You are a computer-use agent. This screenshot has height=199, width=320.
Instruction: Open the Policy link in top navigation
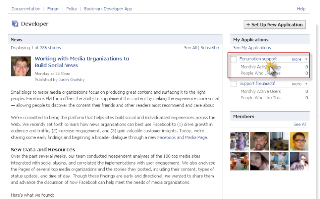coord(72,9)
